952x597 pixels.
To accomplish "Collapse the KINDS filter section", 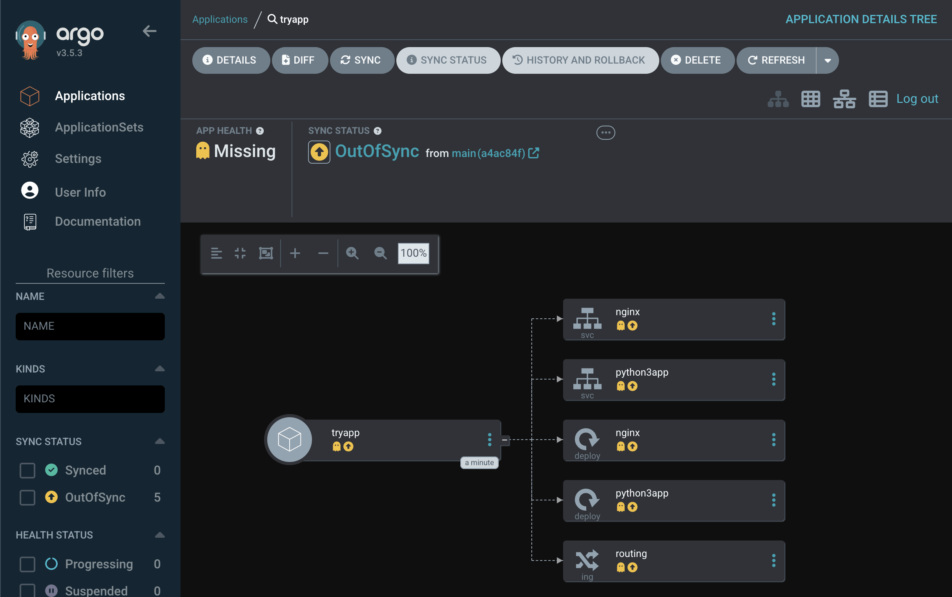I will (x=159, y=369).
